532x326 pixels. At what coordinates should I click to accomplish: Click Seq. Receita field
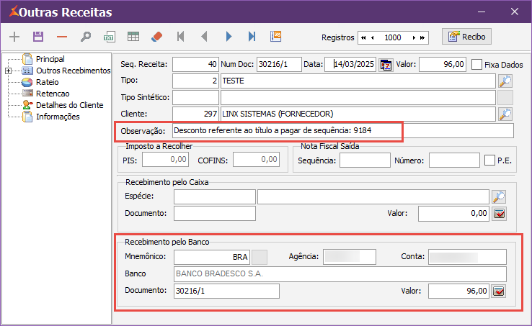(195, 64)
